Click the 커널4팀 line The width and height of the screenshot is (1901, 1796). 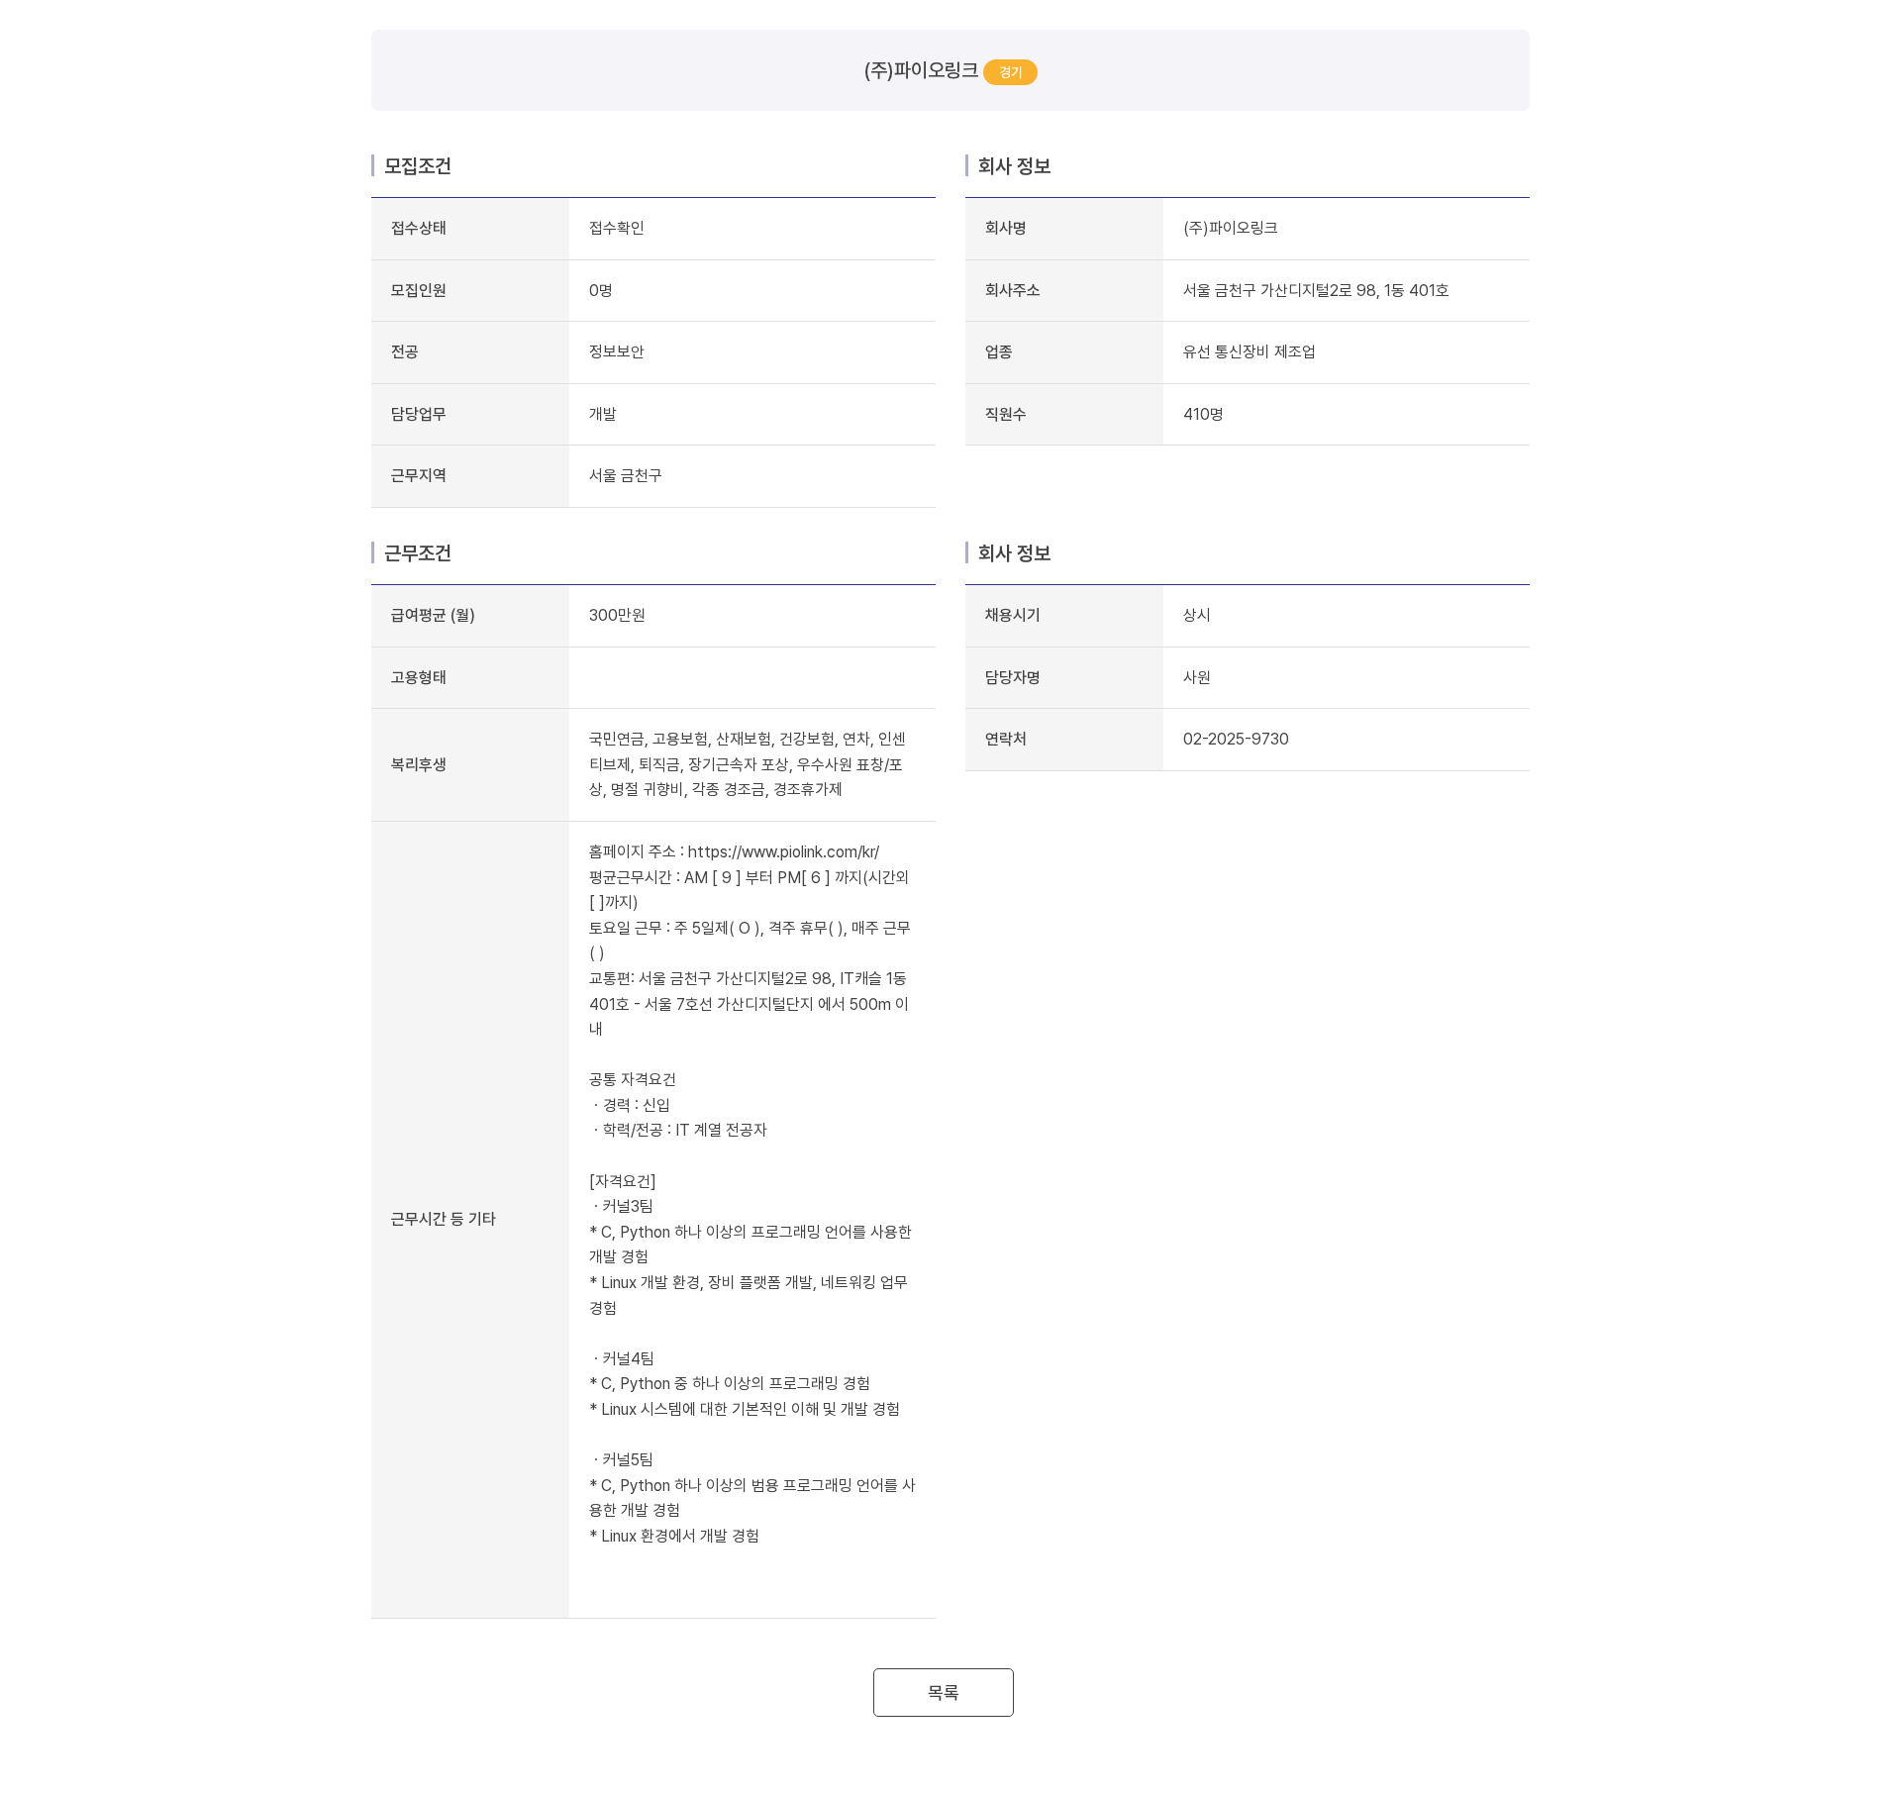[x=623, y=1358]
